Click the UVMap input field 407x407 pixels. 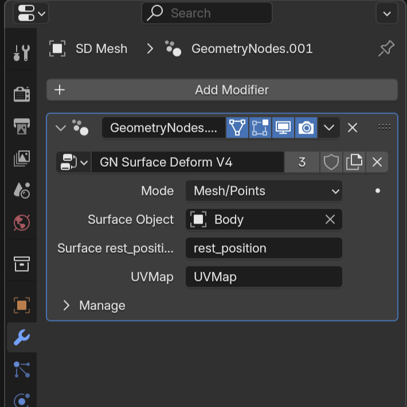[264, 277]
